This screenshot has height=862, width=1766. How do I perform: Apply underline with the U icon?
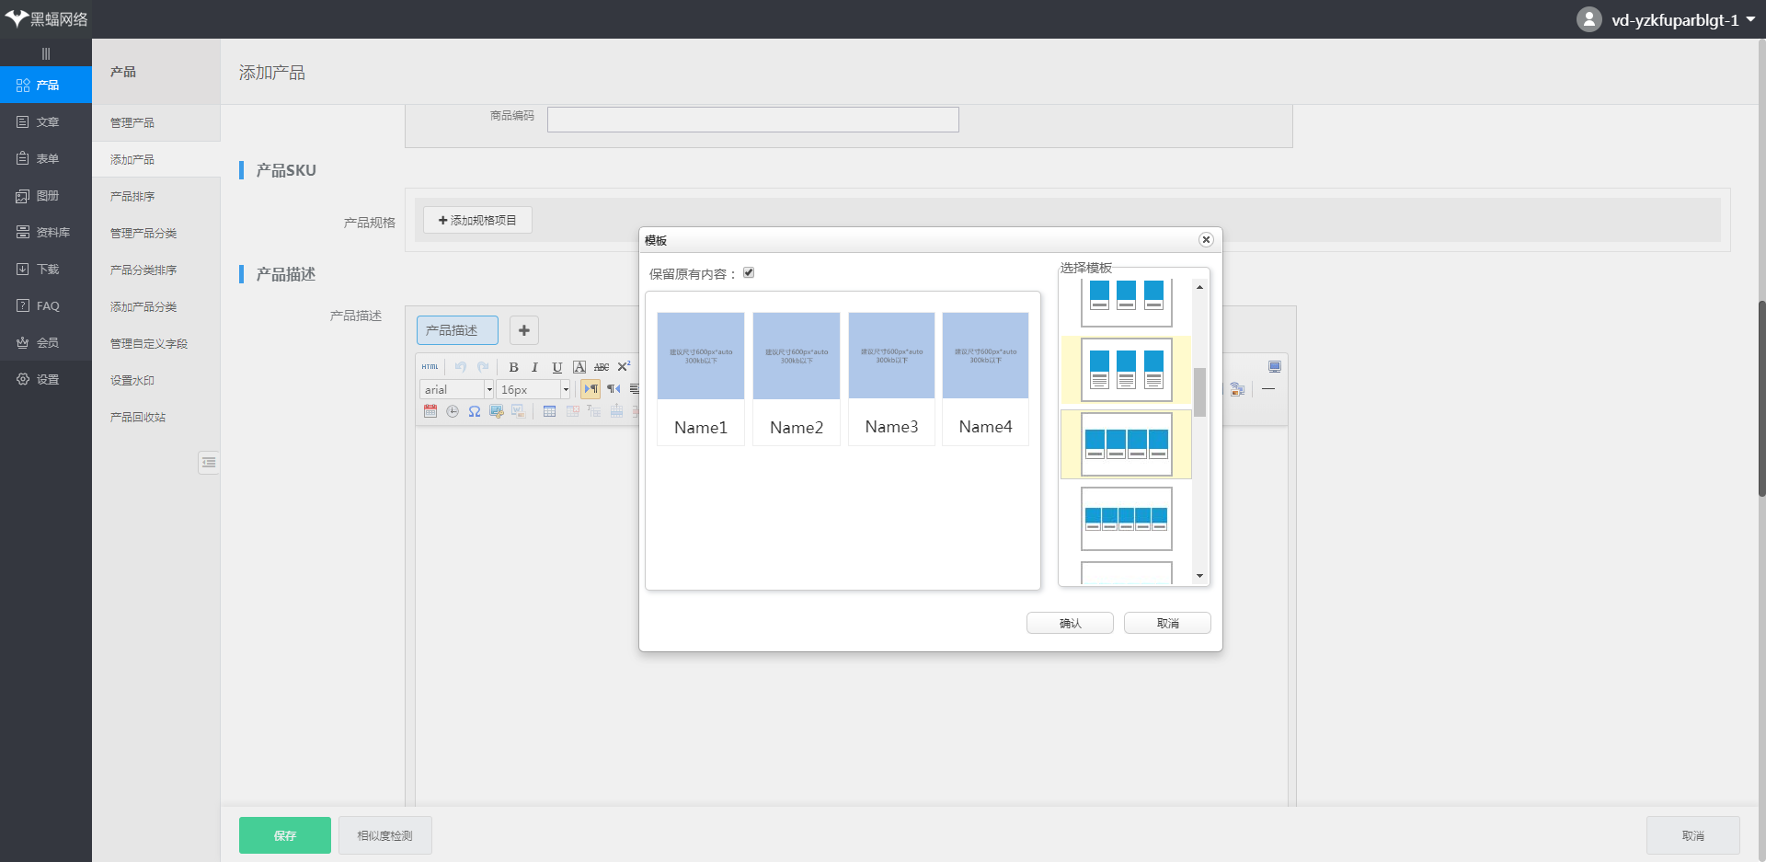(556, 367)
